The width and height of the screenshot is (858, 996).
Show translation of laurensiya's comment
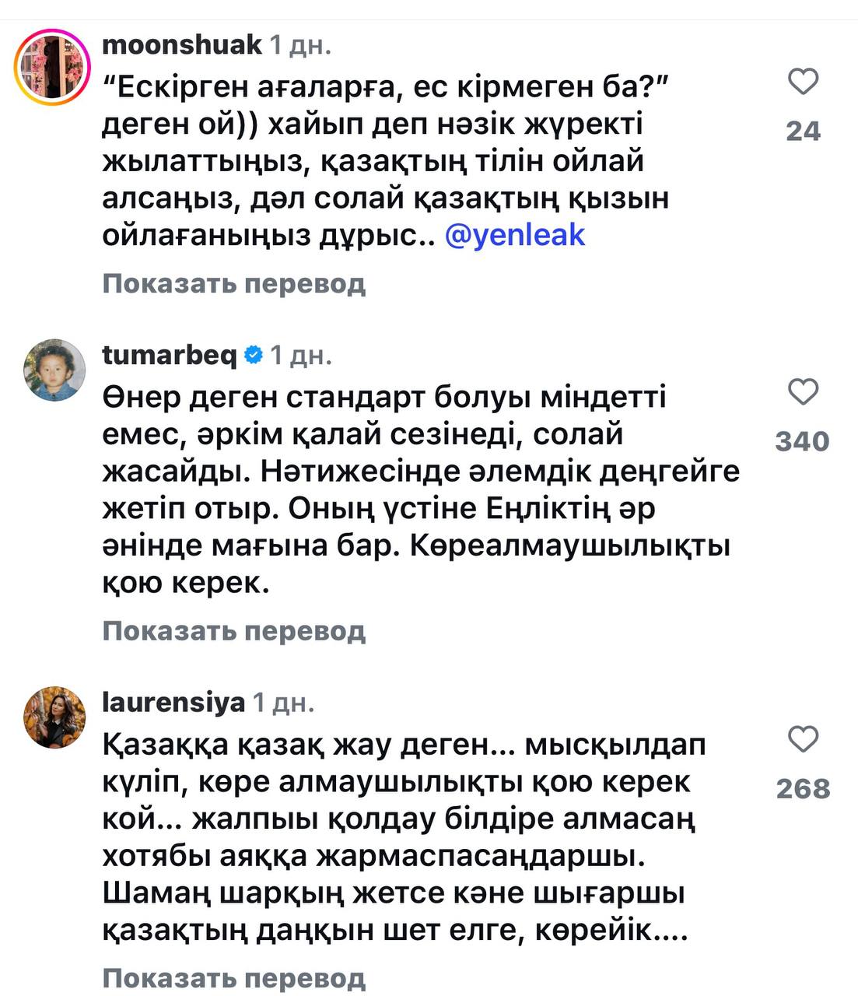pyautogui.click(x=233, y=978)
